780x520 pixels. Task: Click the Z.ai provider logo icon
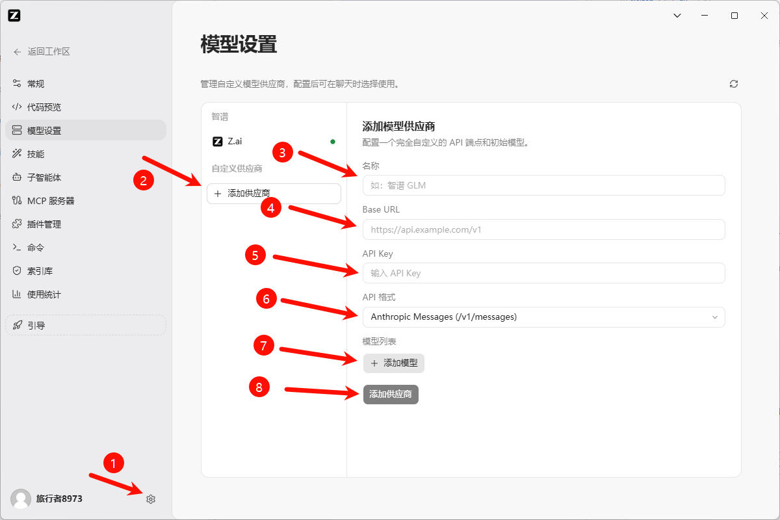click(x=217, y=141)
